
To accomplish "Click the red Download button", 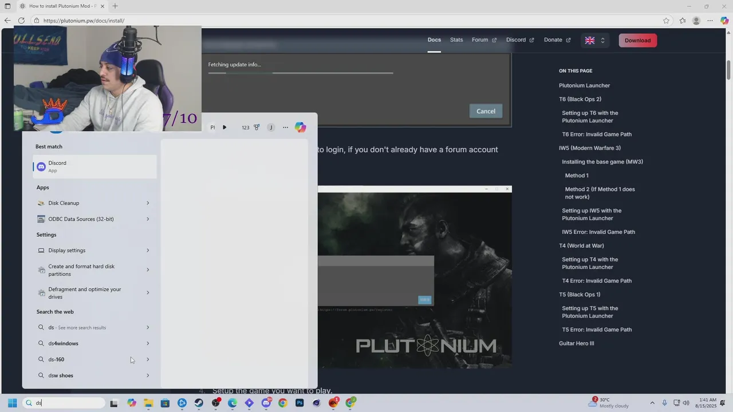I will (637, 41).
